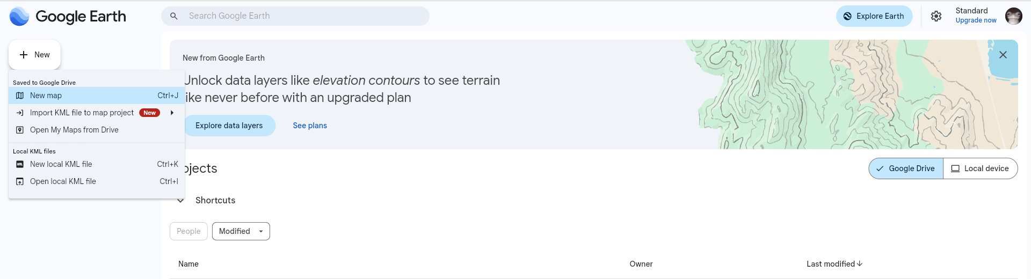The height and width of the screenshot is (279, 1031).
Task: Open the See plans link
Action: click(310, 126)
